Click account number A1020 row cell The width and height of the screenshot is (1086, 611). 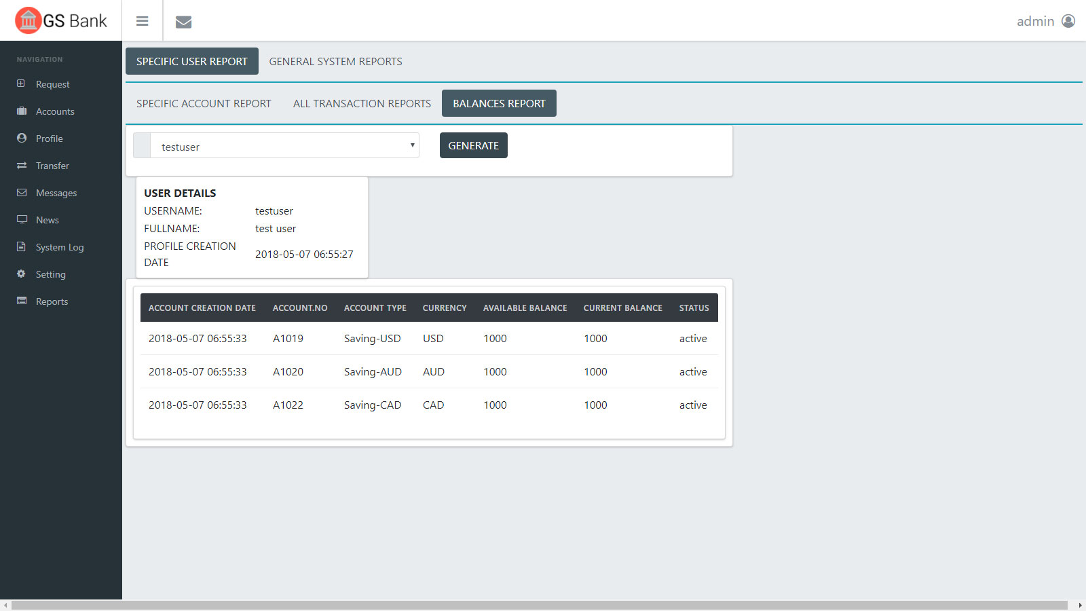pyautogui.click(x=288, y=372)
